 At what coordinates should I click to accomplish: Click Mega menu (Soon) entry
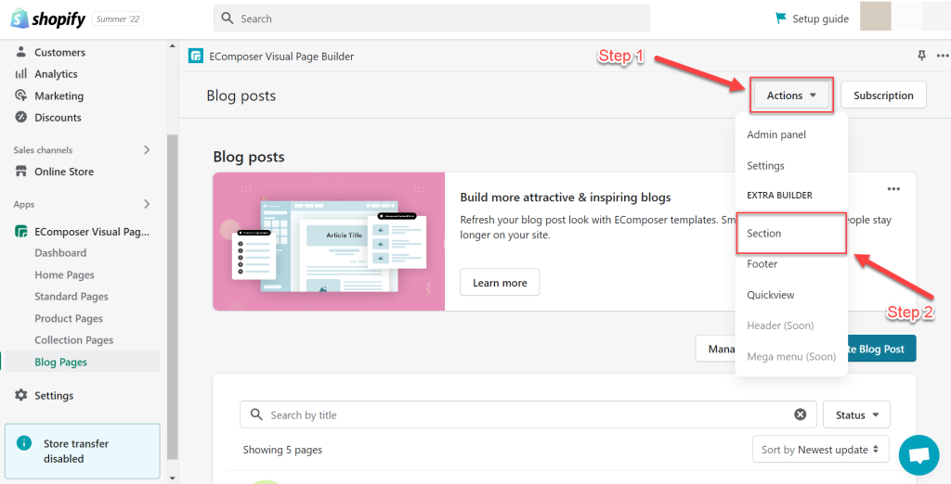(791, 356)
